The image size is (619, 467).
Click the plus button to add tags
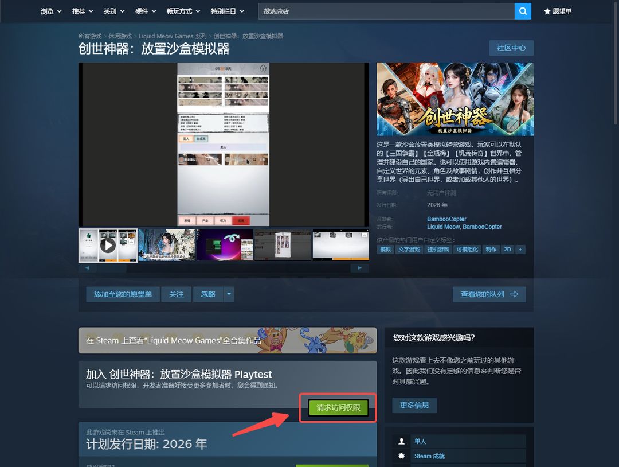coord(520,250)
